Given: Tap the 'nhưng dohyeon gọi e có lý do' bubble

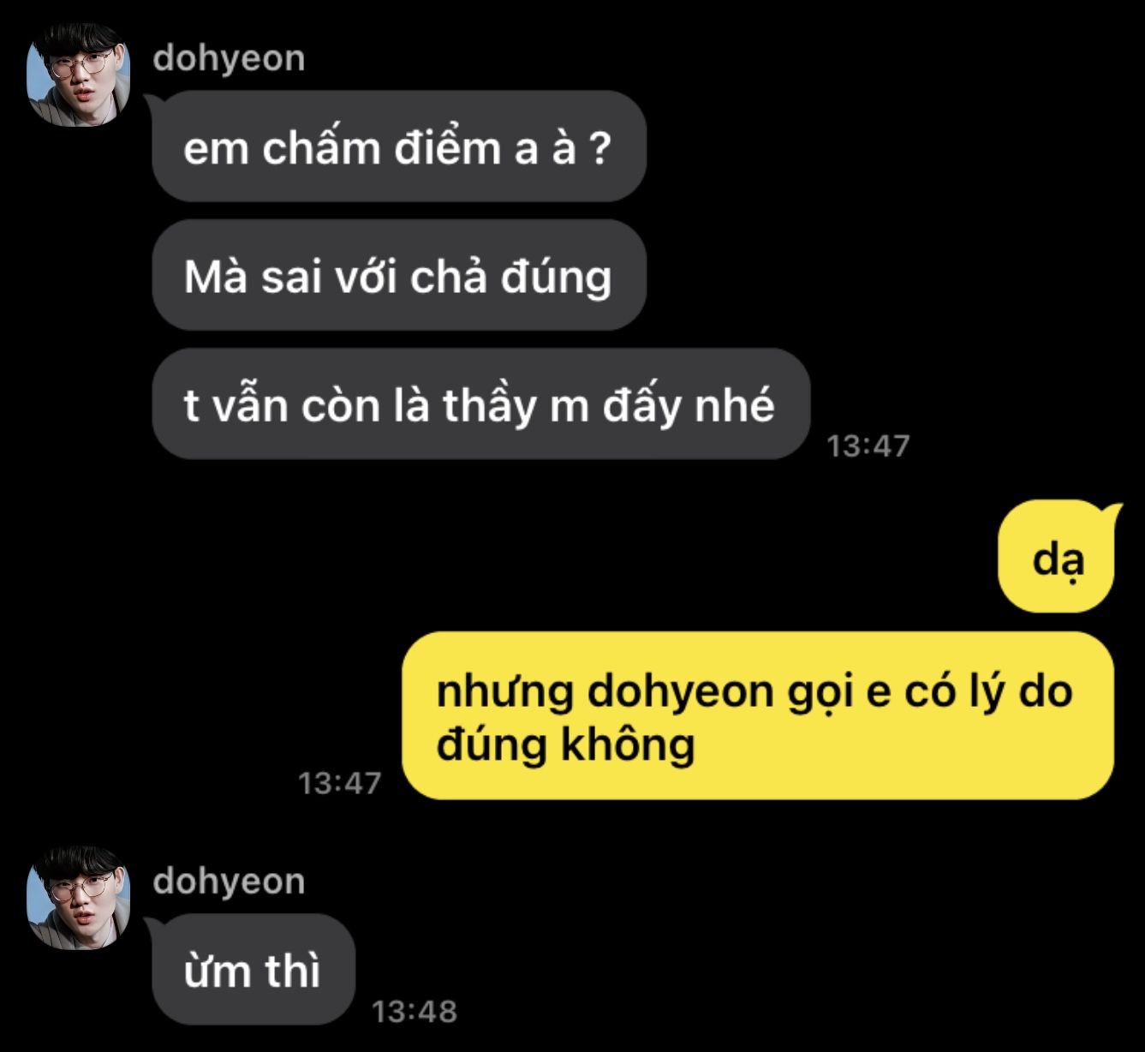Looking at the screenshot, I should click(758, 716).
